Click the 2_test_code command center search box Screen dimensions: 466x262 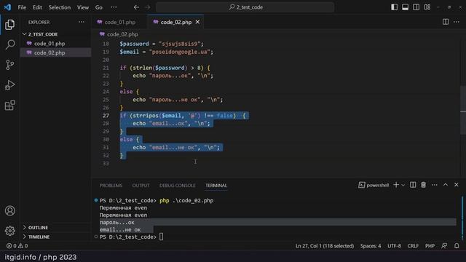245,7
